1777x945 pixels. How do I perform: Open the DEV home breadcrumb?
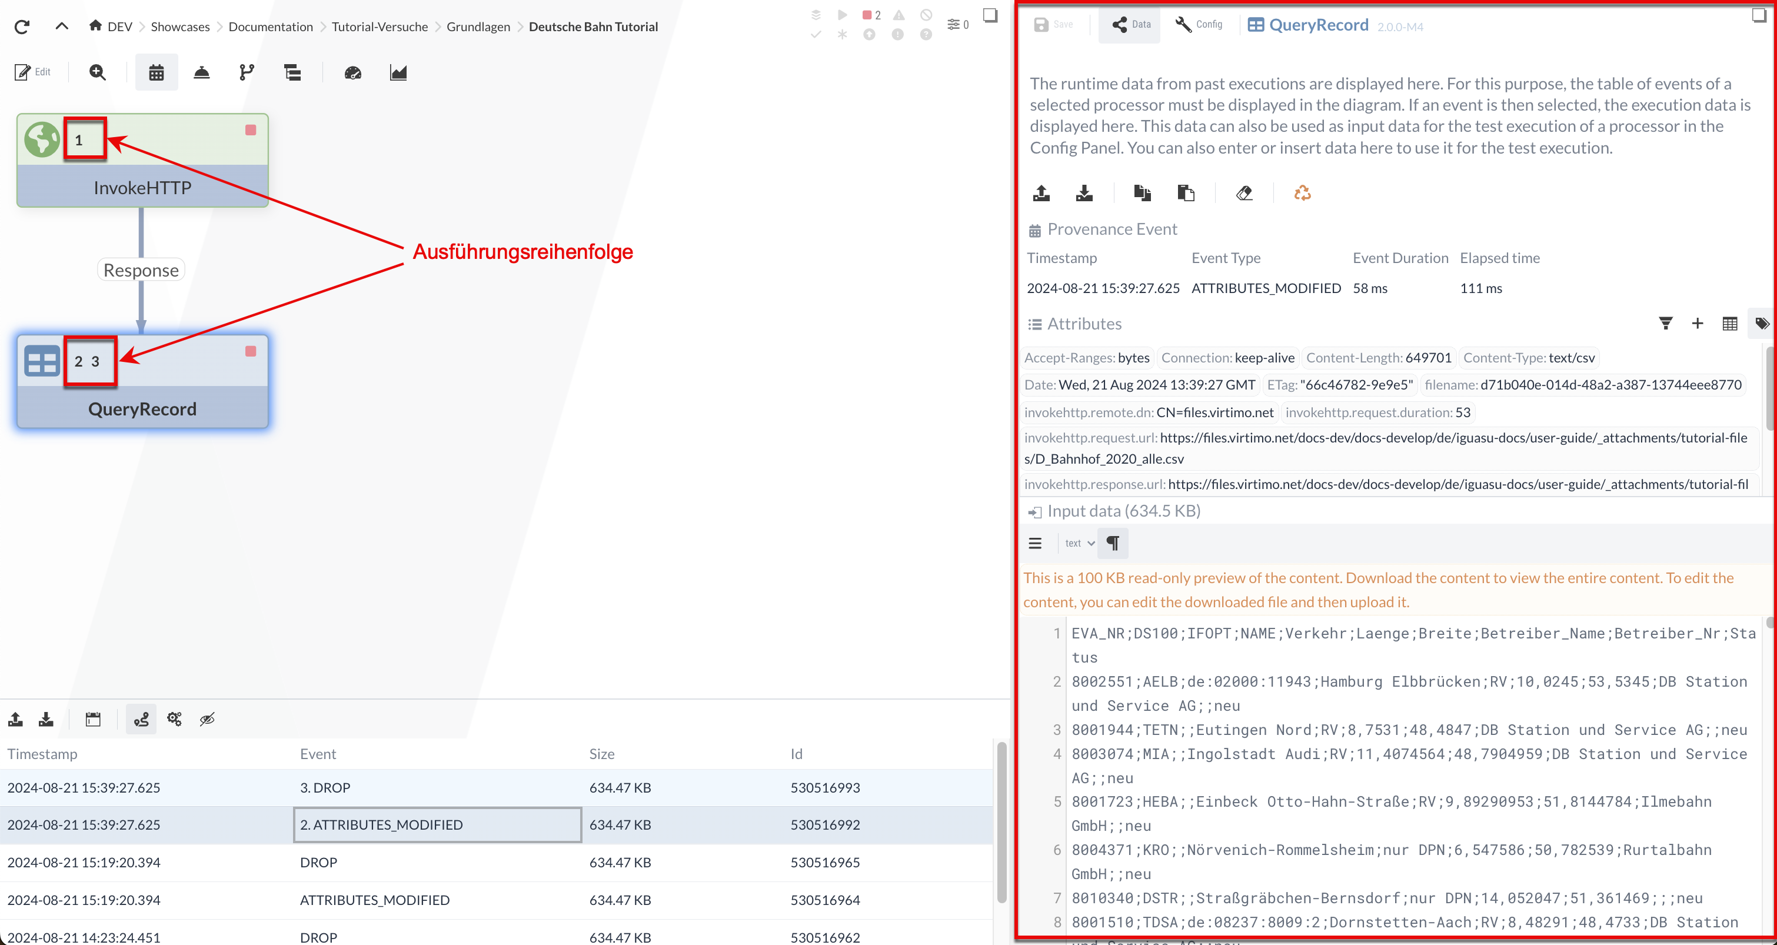111,26
